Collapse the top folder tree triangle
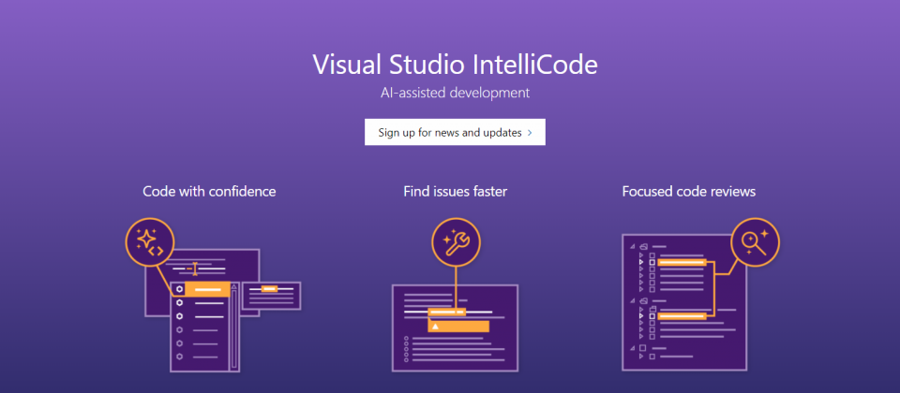 (633, 246)
